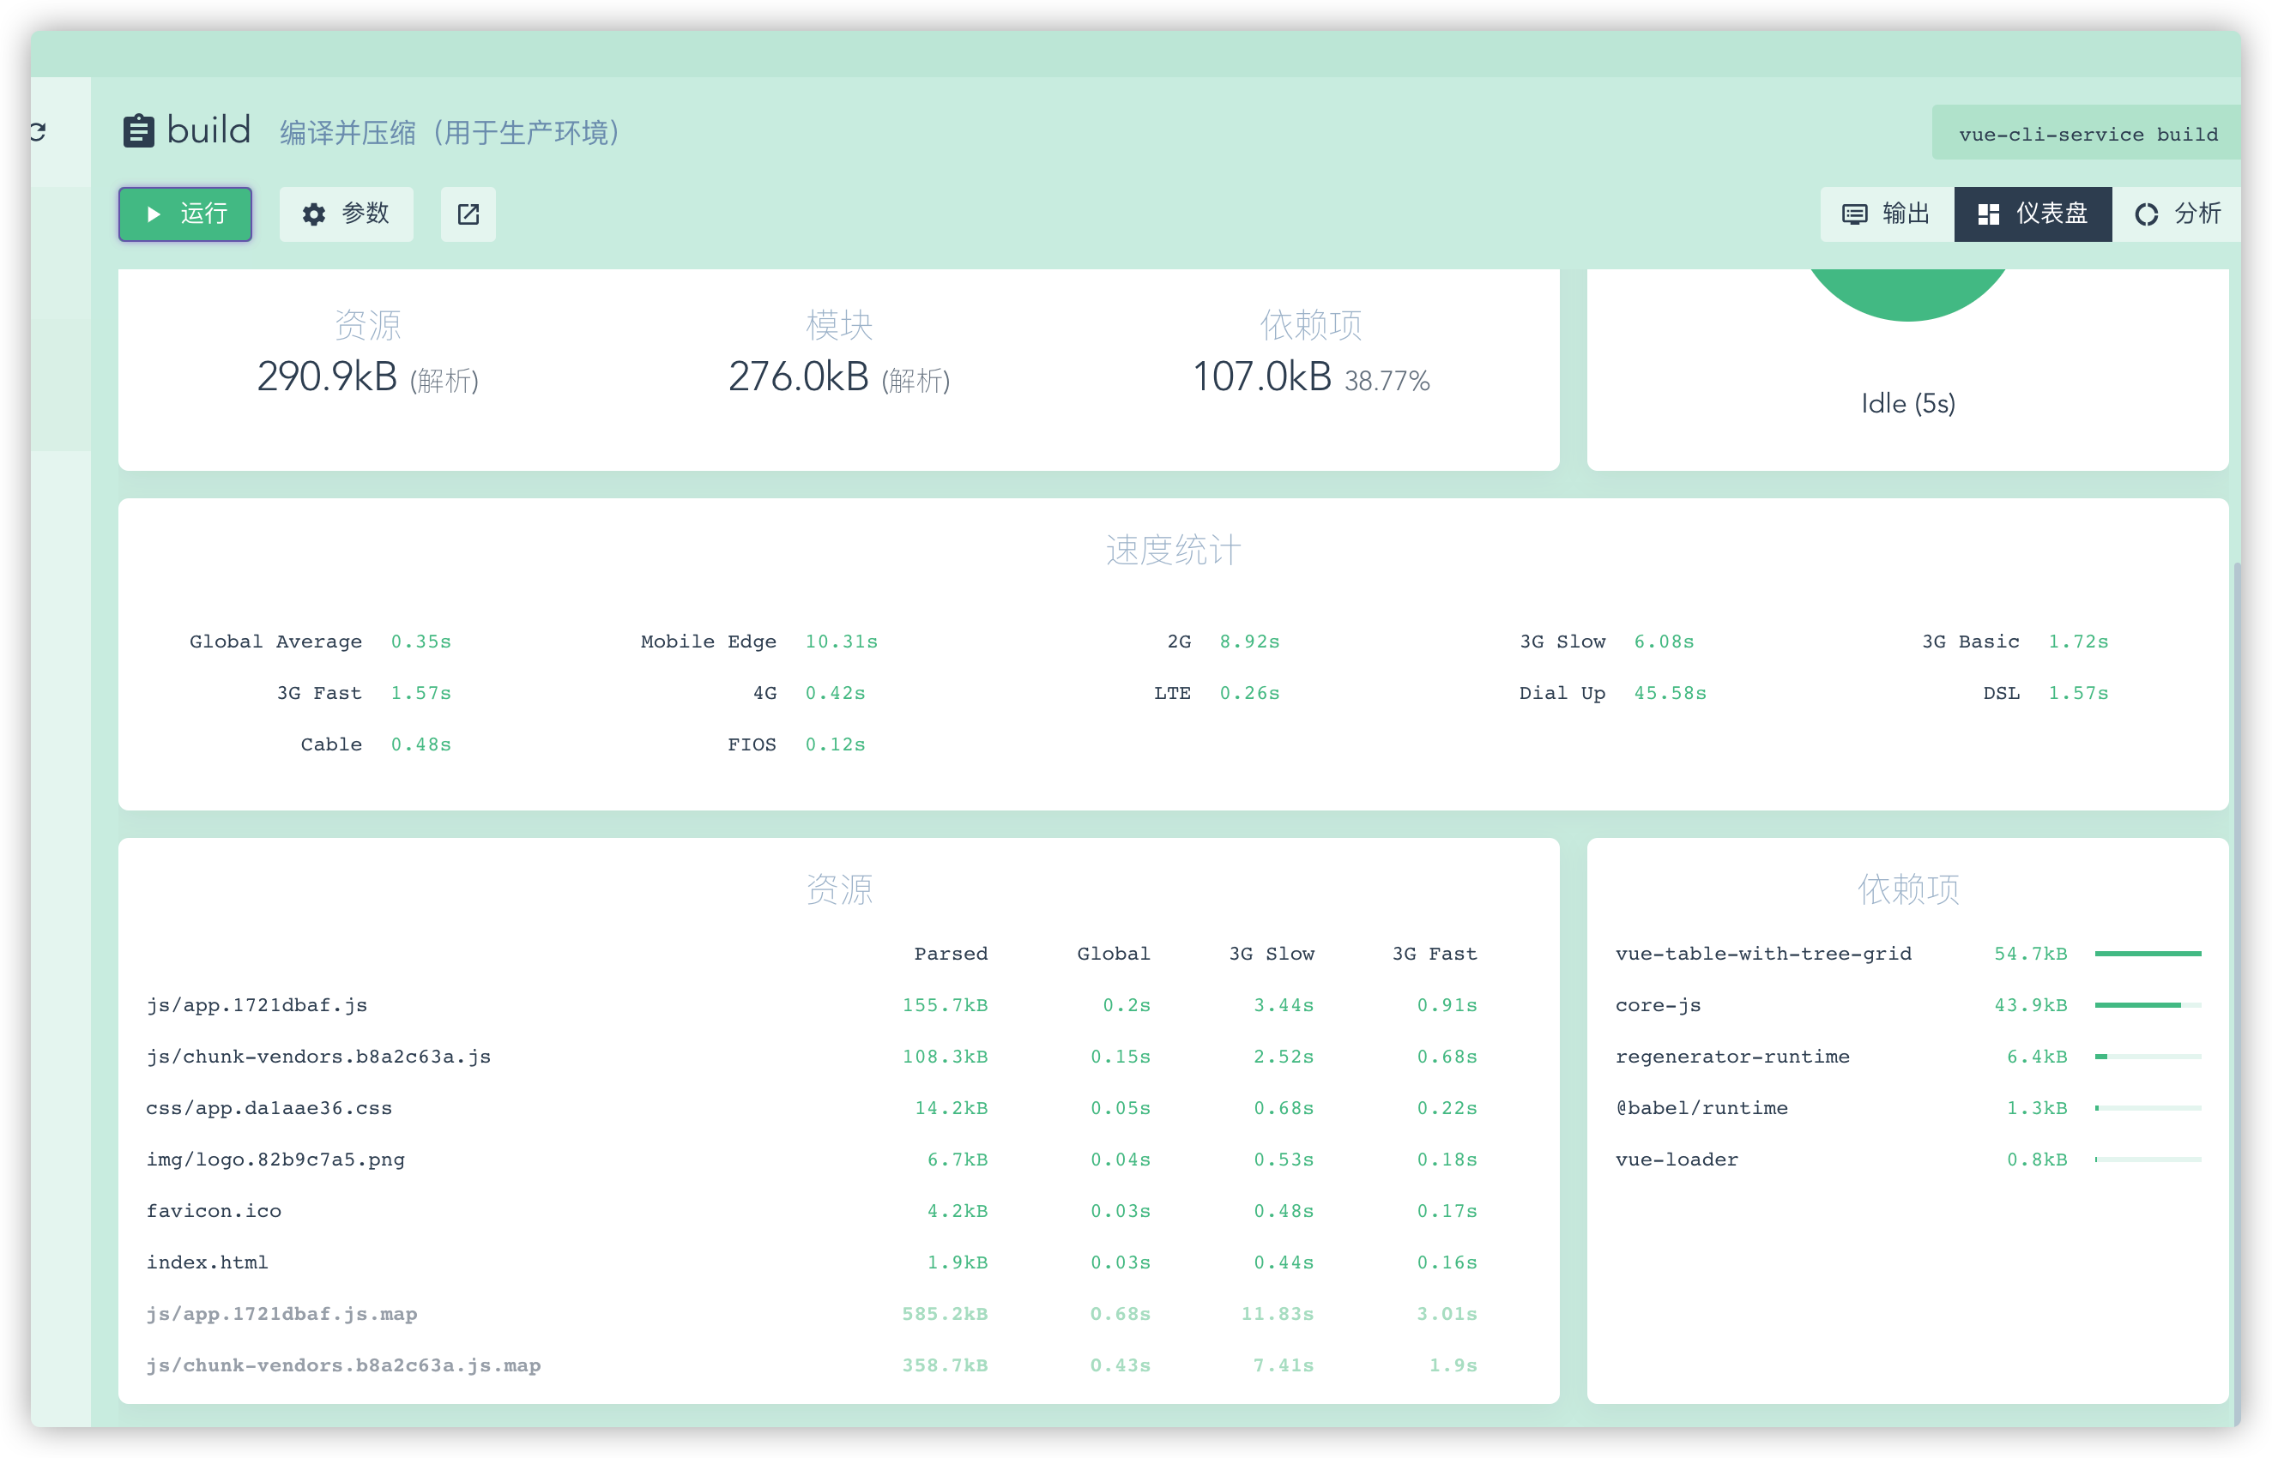Click the Dial Up 45.58s value
Image resolution: width=2272 pixels, height=1458 pixels.
[1670, 693]
